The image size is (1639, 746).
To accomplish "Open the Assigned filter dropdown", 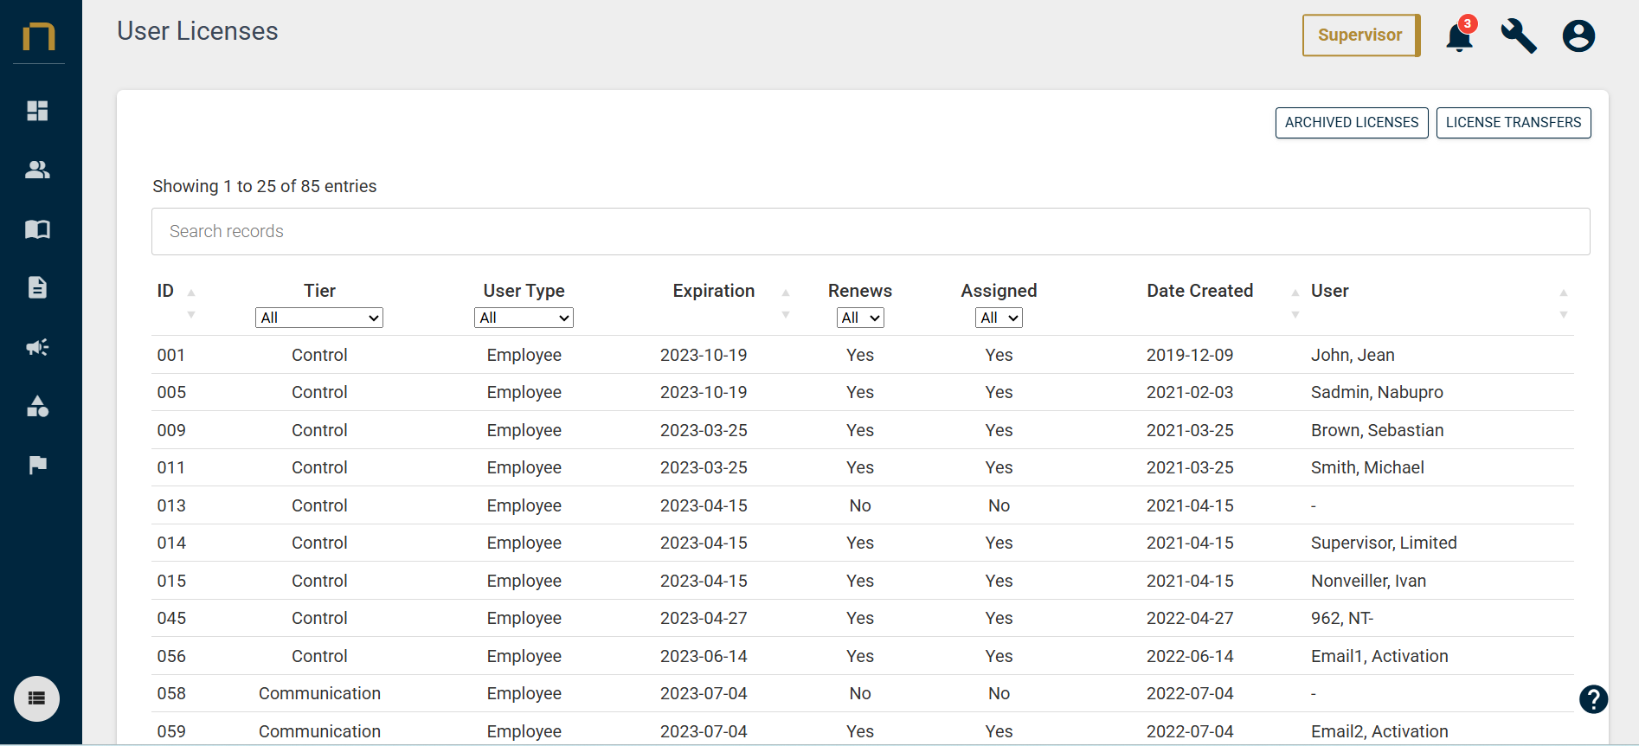I will 999,318.
